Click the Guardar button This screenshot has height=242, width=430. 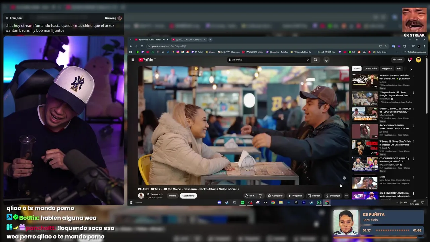click(314, 196)
